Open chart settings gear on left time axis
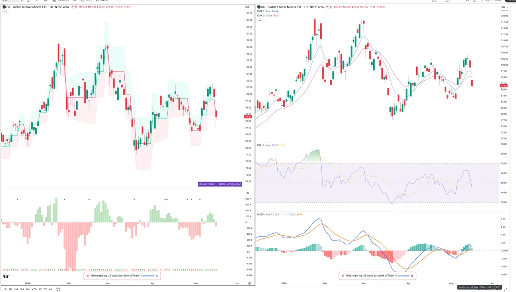516x292 pixels. click(x=249, y=283)
